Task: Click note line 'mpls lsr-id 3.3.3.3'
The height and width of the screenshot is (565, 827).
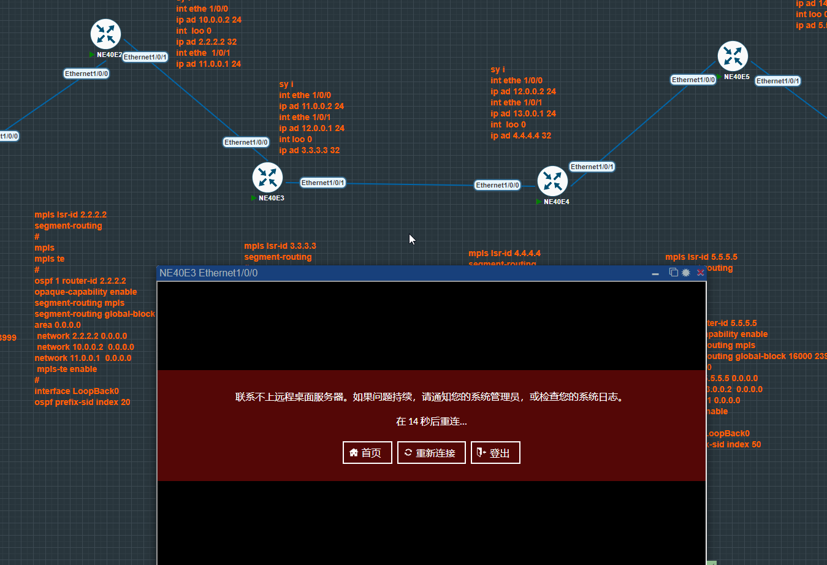Action: 280,246
